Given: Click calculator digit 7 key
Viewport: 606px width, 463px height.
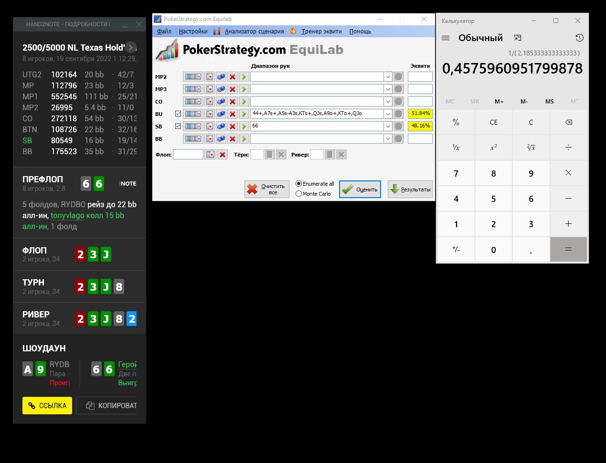Looking at the screenshot, I should coord(456,173).
